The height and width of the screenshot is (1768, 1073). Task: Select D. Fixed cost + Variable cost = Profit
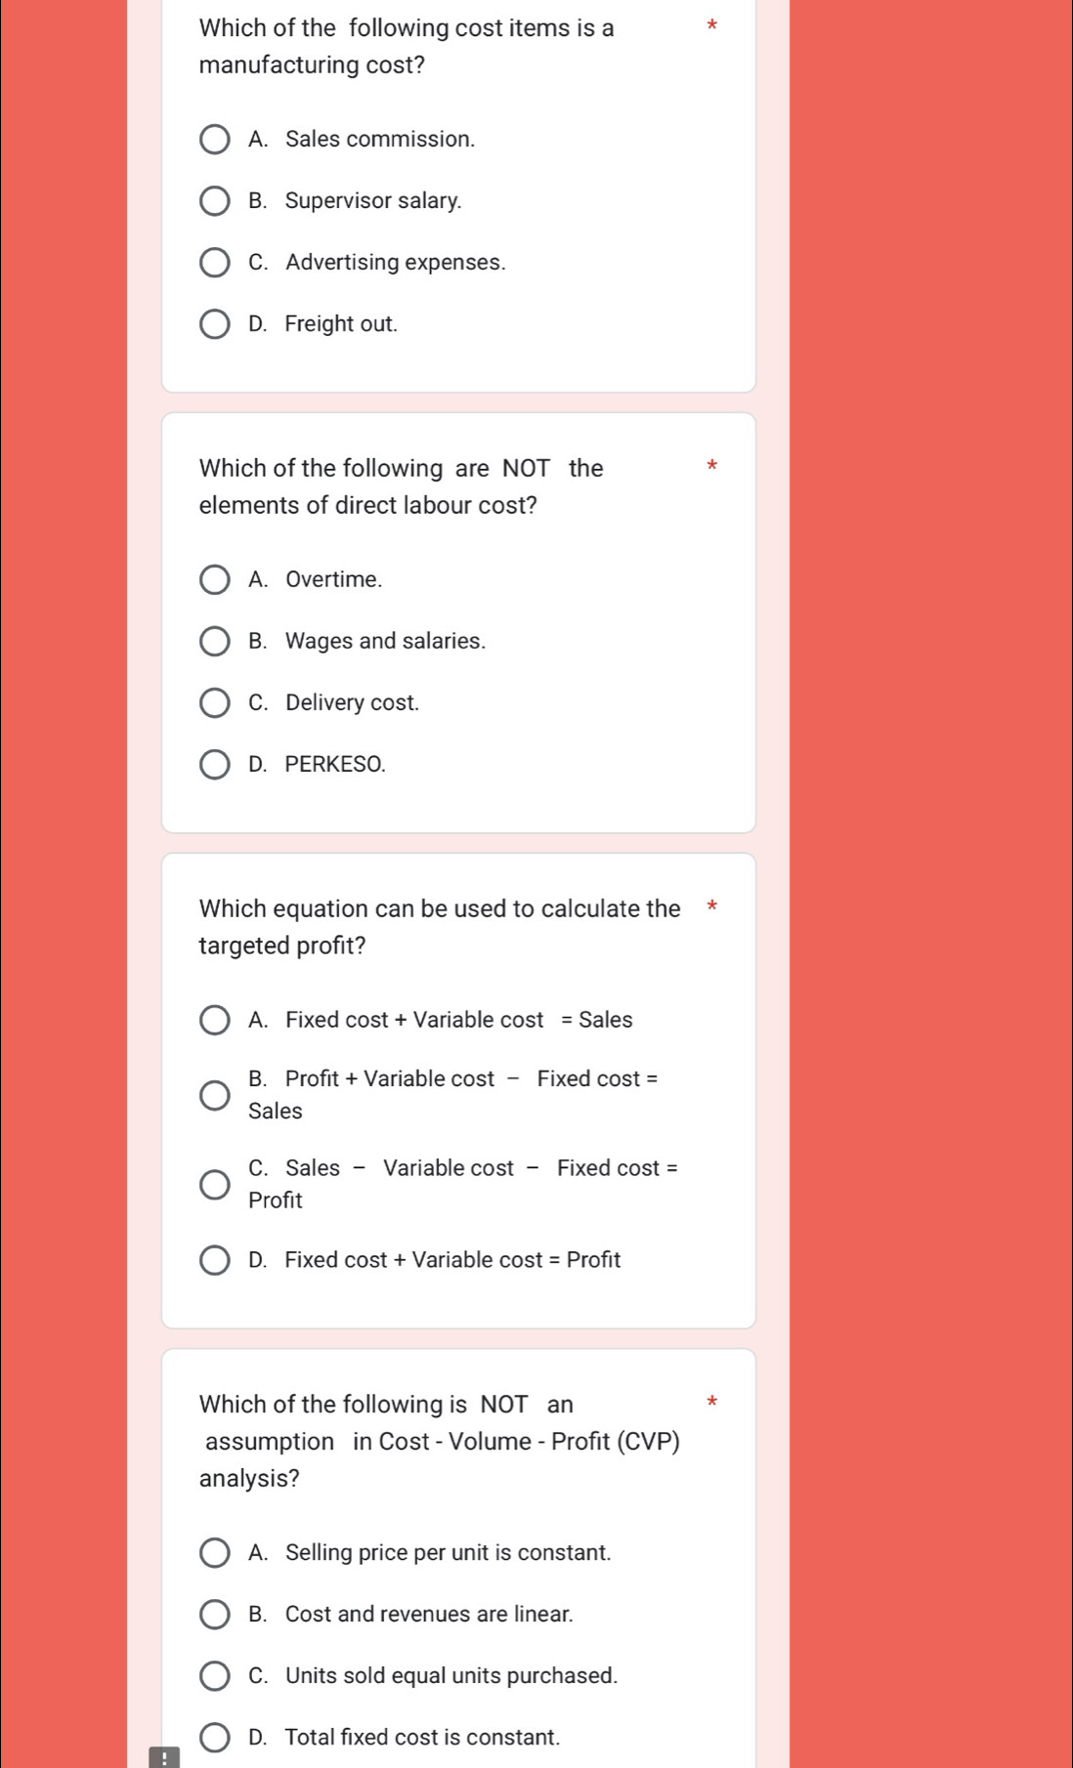pos(215,1261)
